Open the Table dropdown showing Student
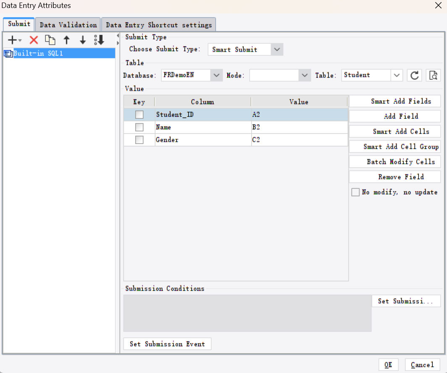The height and width of the screenshot is (373, 447). (x=396, y=75)
